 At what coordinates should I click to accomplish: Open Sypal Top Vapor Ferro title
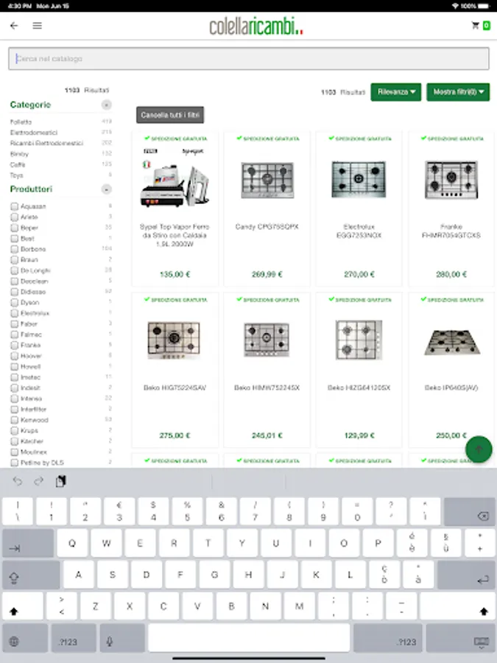175,235
